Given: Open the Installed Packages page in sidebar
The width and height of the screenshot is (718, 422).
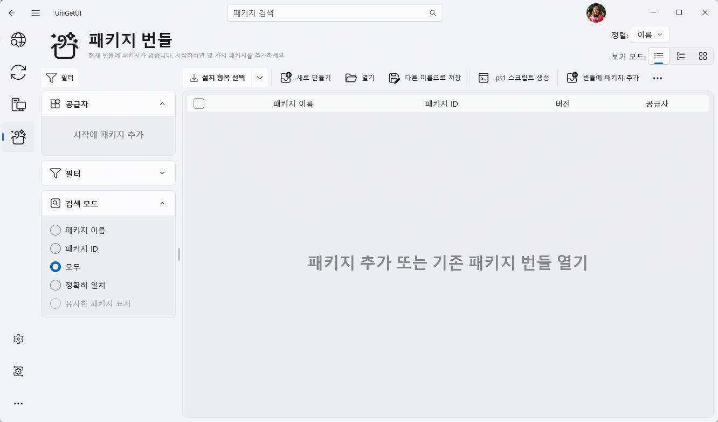Looking at the screenshot, I should [x=18, y=105].
